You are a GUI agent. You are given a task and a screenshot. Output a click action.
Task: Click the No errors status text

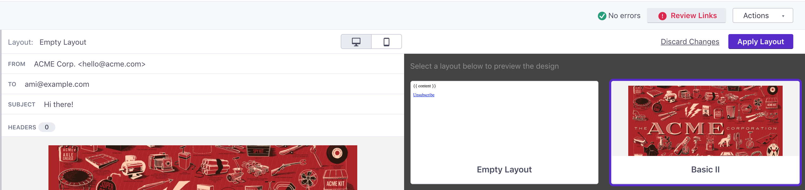624,16
